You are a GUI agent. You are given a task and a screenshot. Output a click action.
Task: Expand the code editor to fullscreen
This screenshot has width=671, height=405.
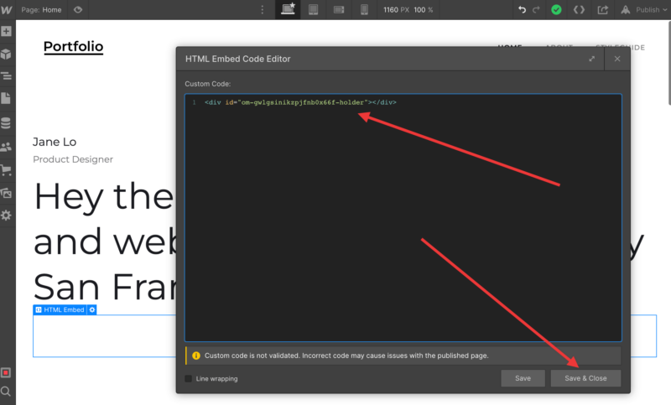point(592,59)
